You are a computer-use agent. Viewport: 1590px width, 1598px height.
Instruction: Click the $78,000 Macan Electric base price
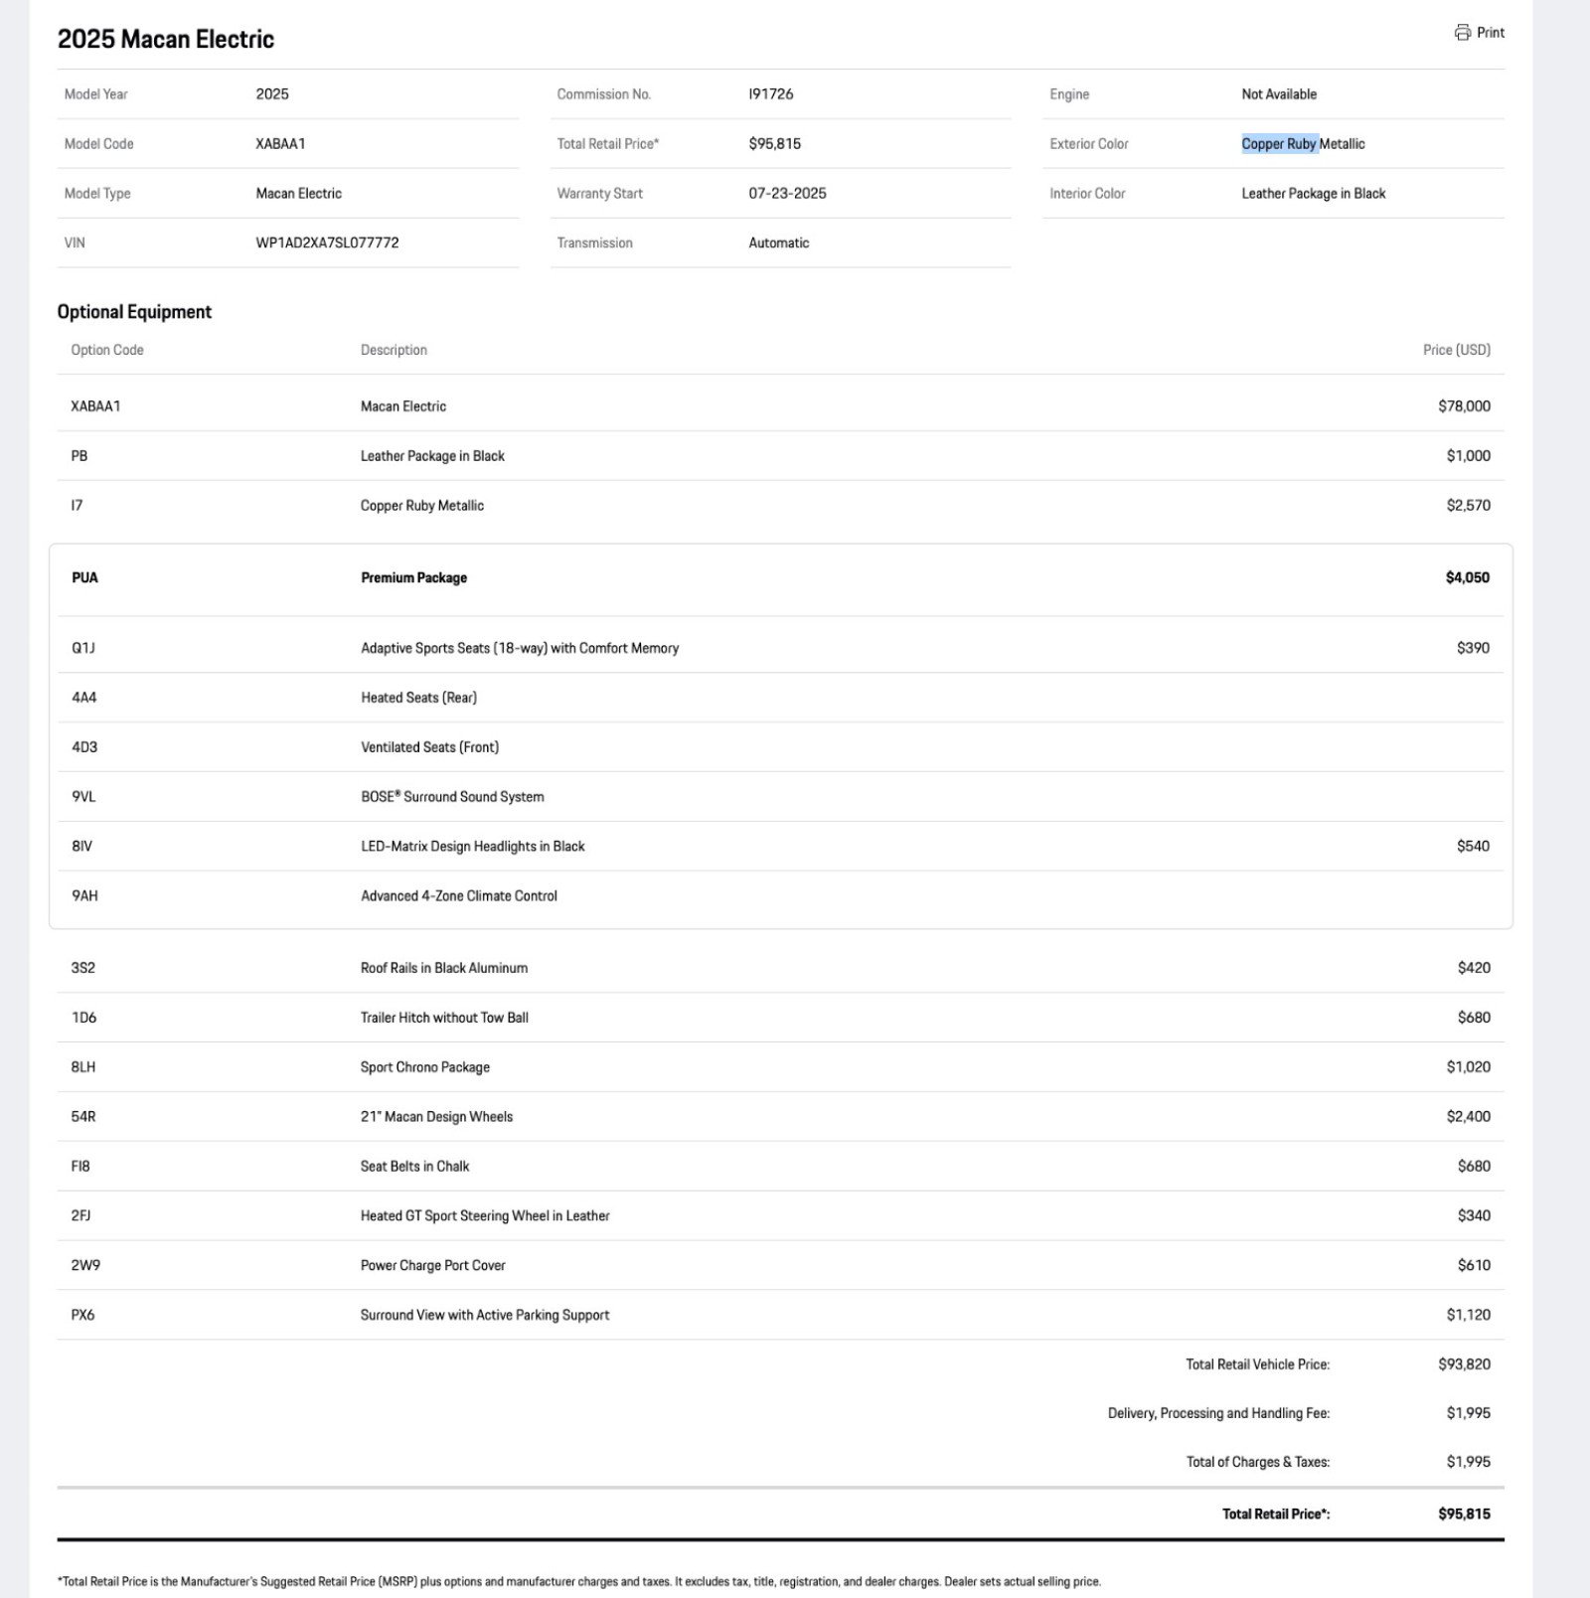point(1464,406)
